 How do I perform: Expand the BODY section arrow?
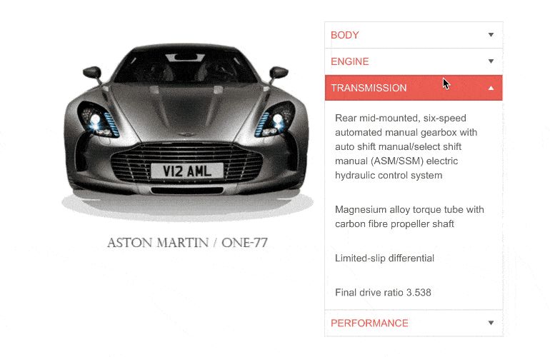(x=491, y=35)
